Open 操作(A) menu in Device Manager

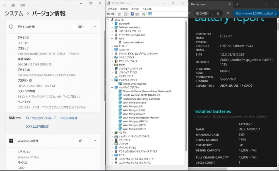click(124, 9)
